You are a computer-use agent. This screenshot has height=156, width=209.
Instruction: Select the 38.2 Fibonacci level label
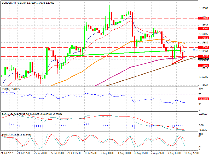(195, 49)
